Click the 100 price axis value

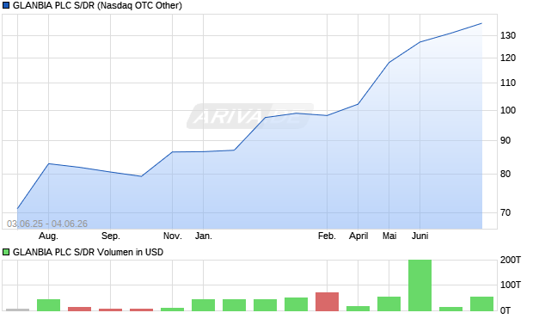pos(508,110)
